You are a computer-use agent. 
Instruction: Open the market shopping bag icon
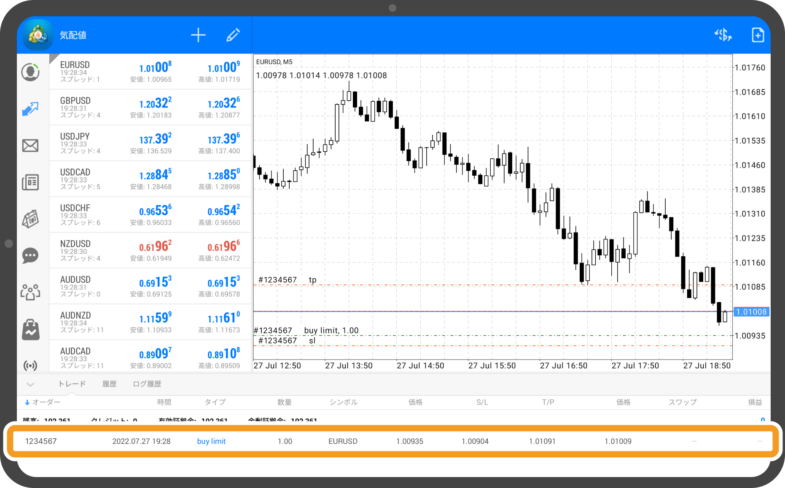coord(30,329)
